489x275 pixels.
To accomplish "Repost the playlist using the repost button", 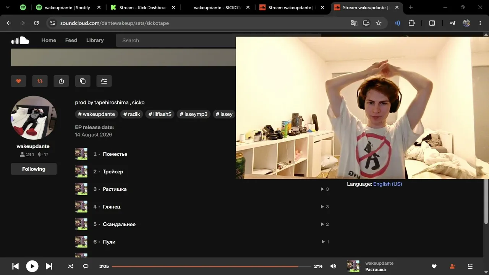I will pyautogui.click(x=40, y=81).
